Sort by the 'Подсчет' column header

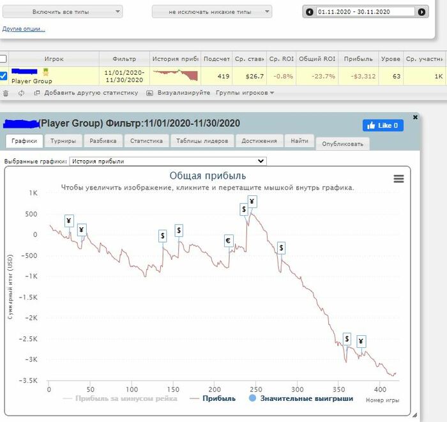(x=216, y=59)
